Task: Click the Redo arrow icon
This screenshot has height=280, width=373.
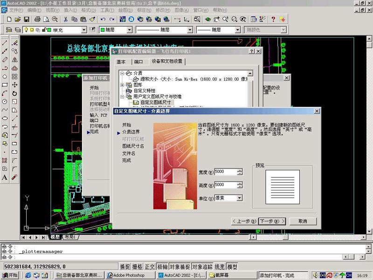Action: click(111, 19)
